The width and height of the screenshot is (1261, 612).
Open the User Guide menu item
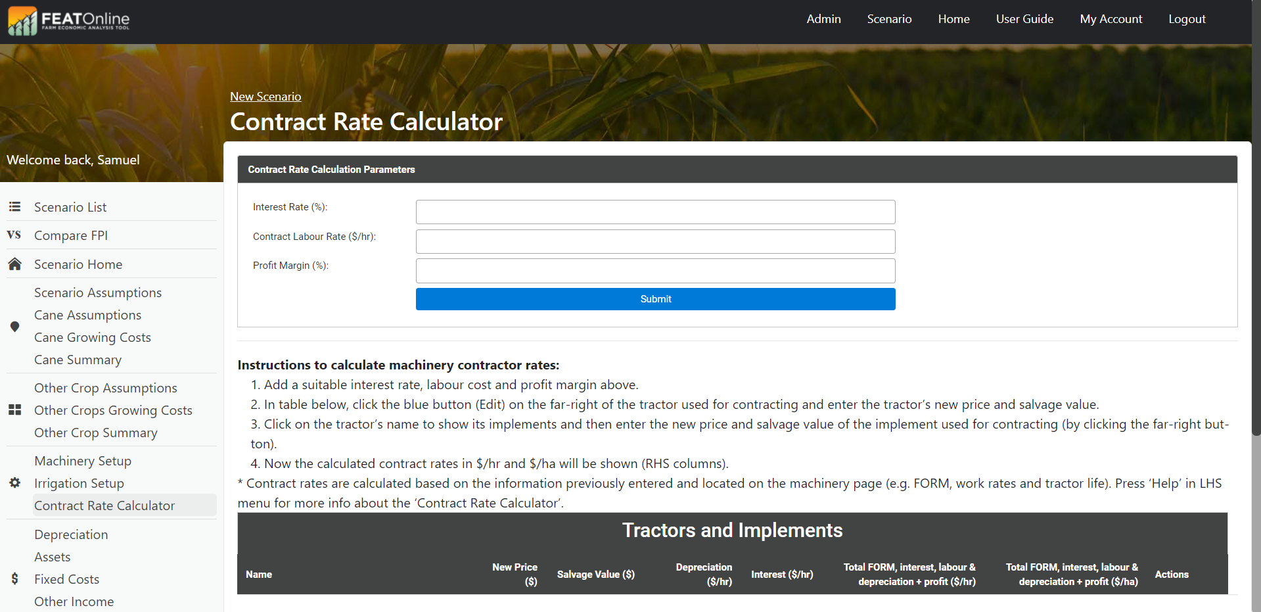[x=1024, y=19]
